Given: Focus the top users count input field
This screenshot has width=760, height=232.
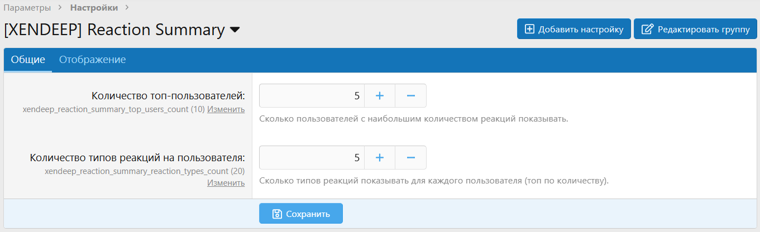Looking at the screenshot, I should (312, 96).
